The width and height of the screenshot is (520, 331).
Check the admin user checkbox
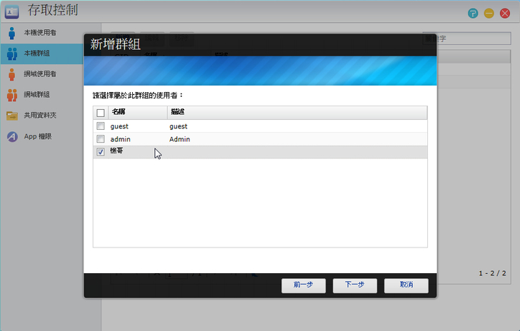101,139
